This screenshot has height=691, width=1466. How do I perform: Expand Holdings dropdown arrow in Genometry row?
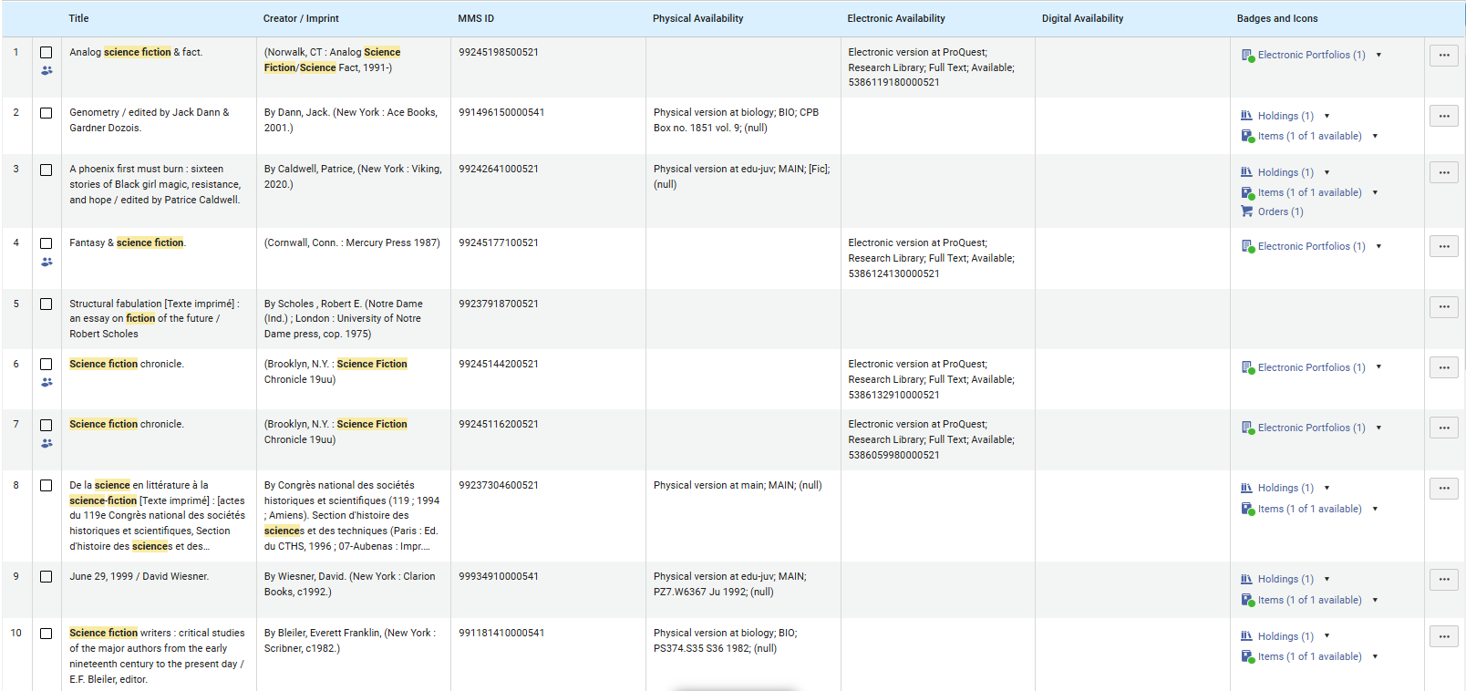pos(1327,116)
